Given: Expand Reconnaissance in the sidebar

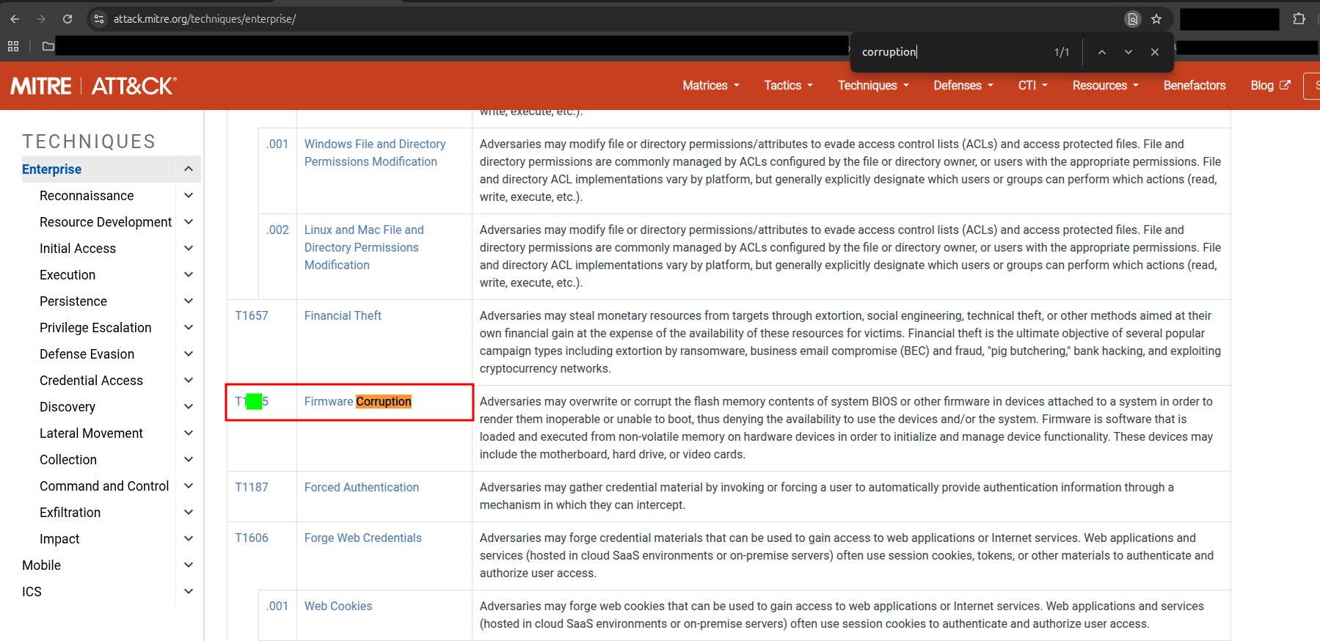Looking at the screenshot, I should coord(189,196).
